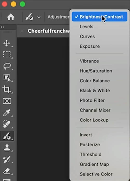Select the Rectangular Marquee tool

tap(7, 54)
